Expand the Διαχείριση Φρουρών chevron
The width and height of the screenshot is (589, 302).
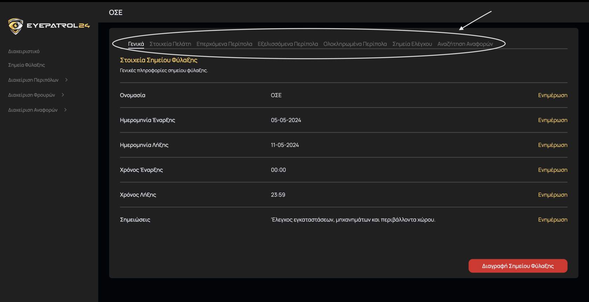coord(63,95)
